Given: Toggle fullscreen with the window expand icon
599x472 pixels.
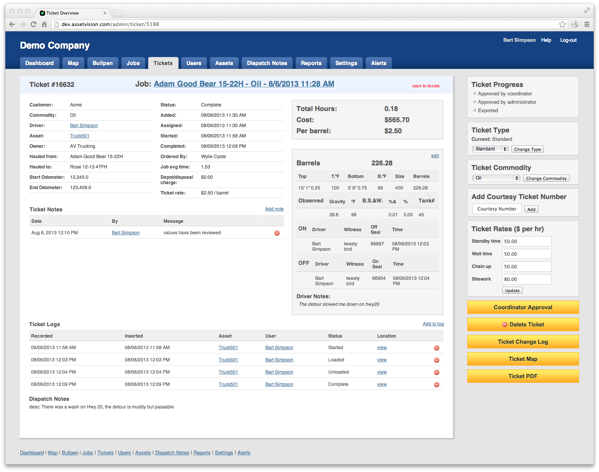Looking at the screenshot, I should click(587, 10).
